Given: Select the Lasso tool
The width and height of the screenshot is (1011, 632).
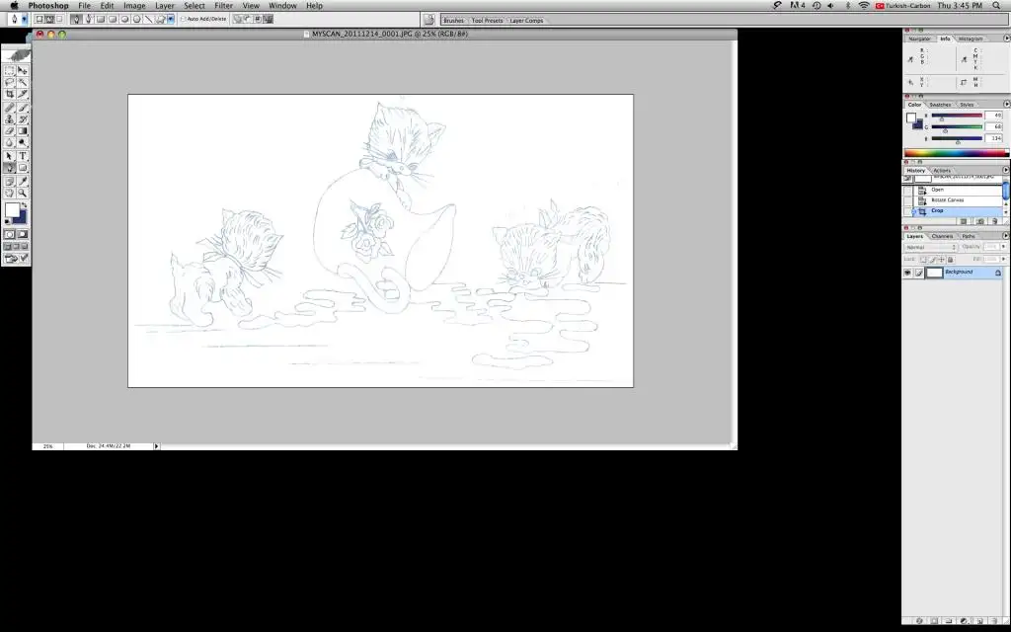Looking at the screenshot, I should 10,83.
